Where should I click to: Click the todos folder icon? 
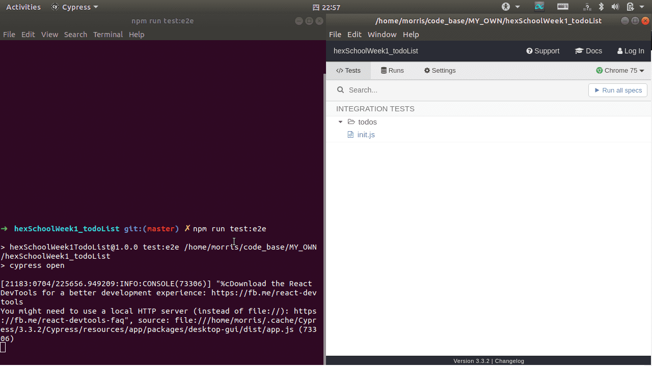point(351,122)
